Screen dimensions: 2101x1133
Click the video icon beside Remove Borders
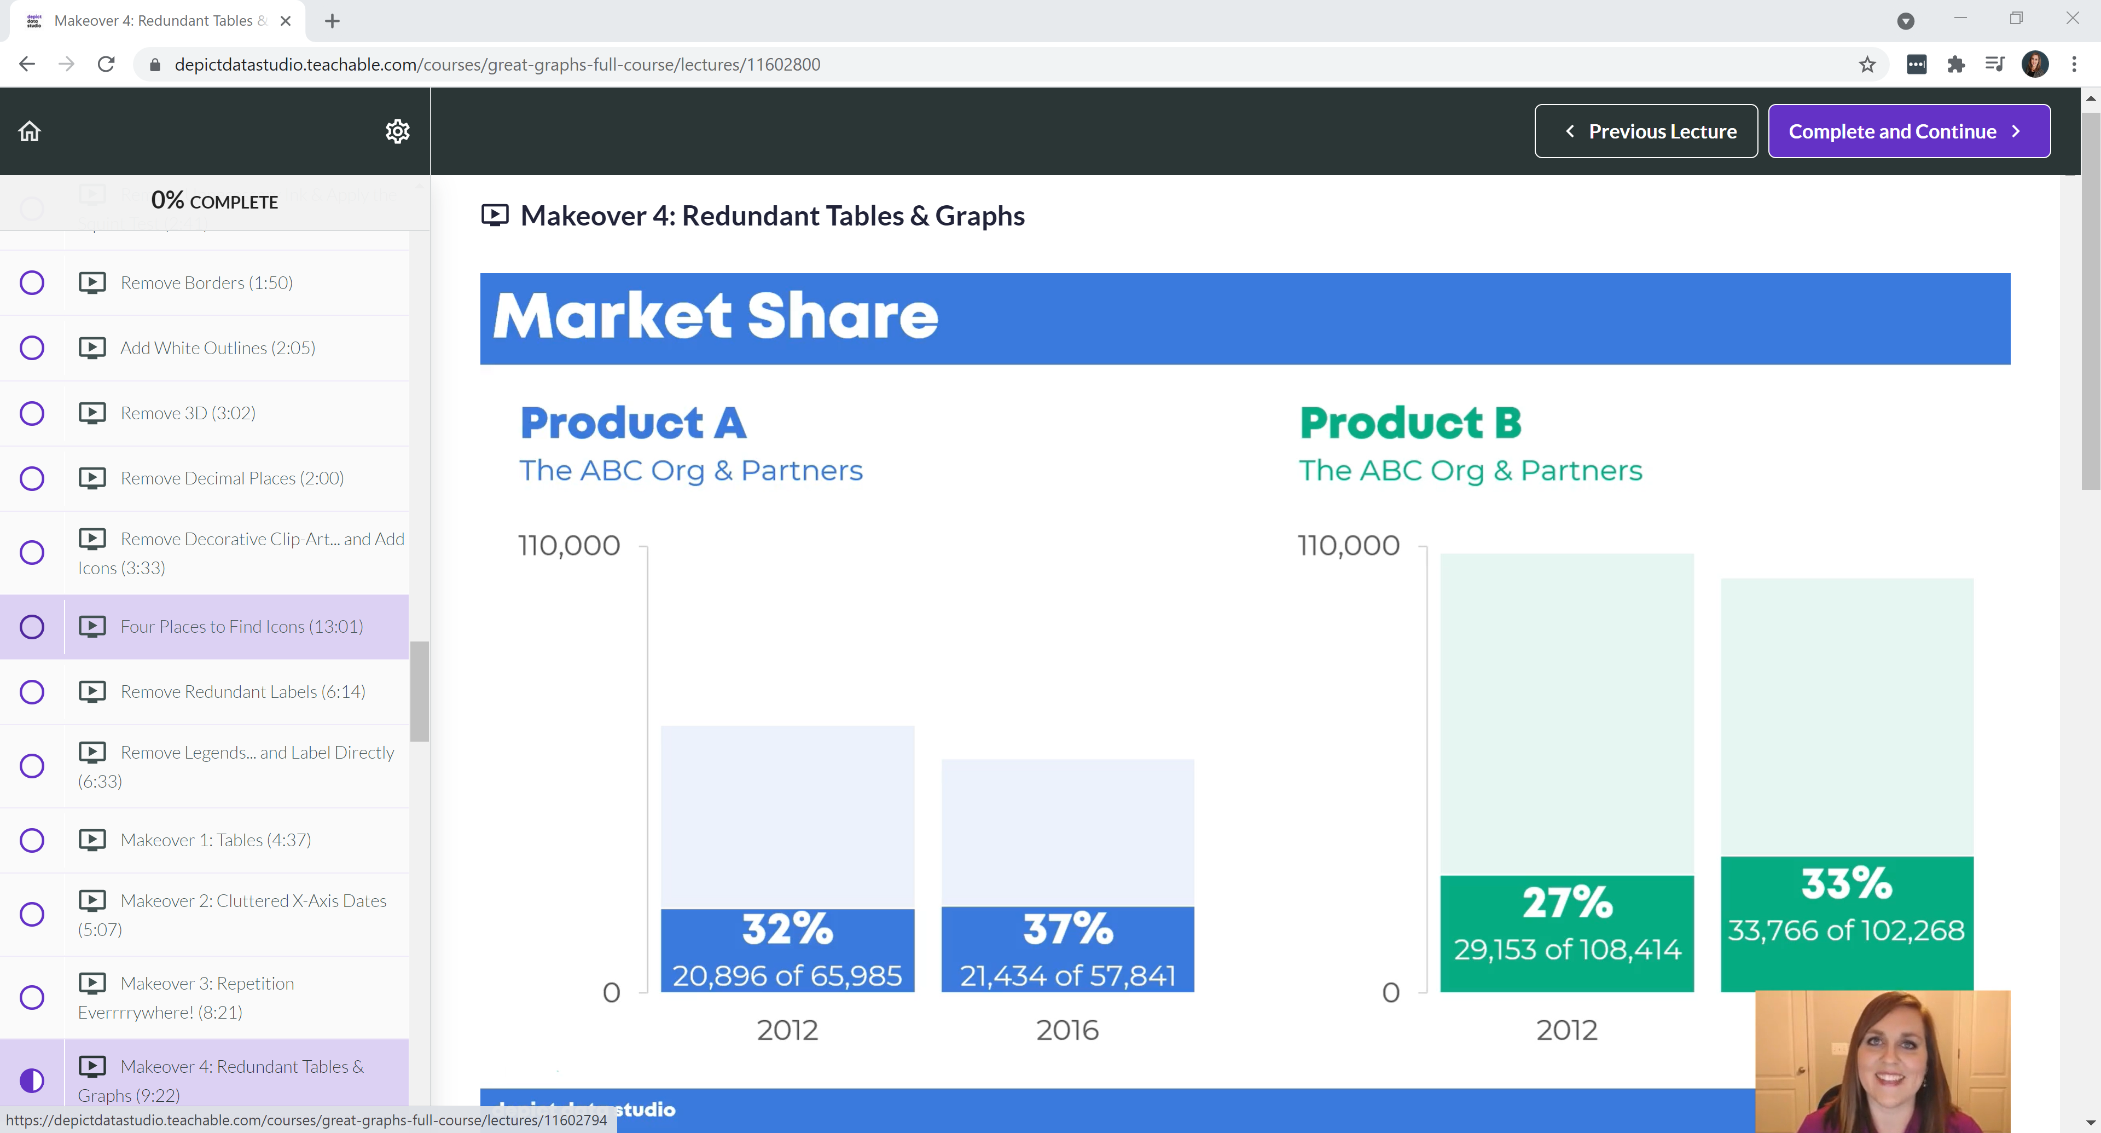click(92, 282)
